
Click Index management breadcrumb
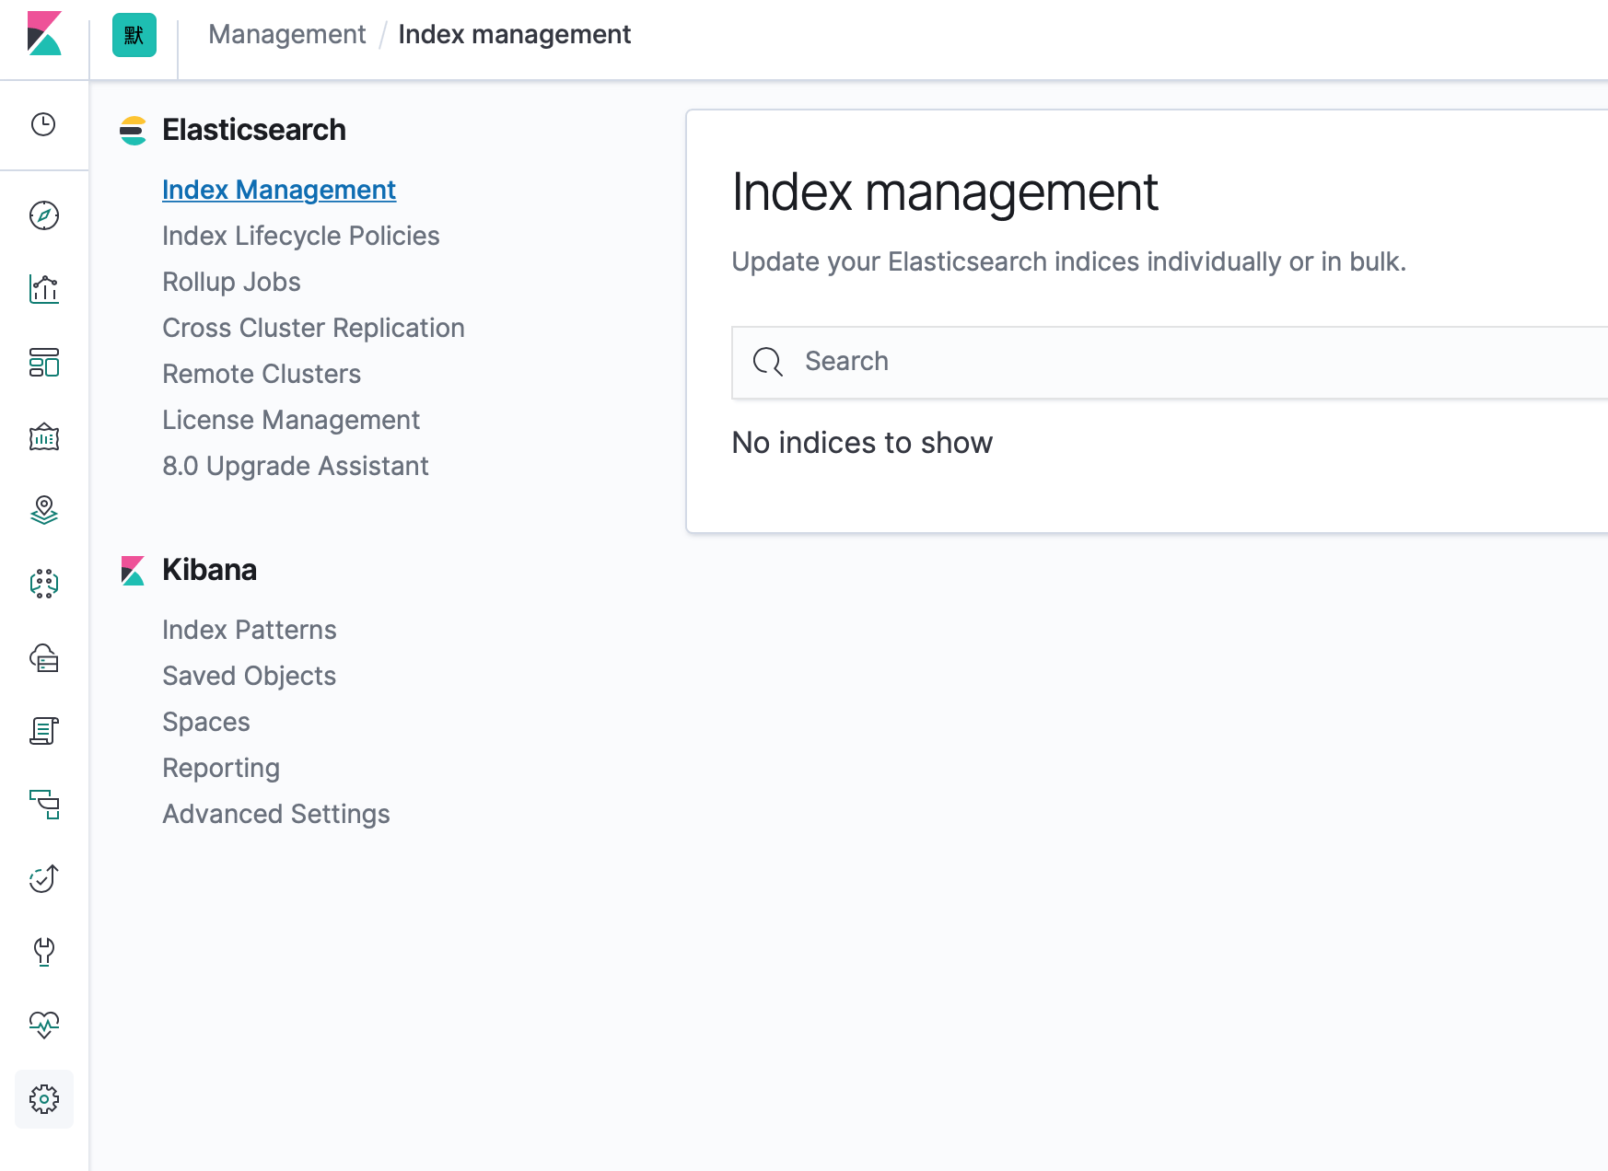pyautogui.click(x=515, y=35)
